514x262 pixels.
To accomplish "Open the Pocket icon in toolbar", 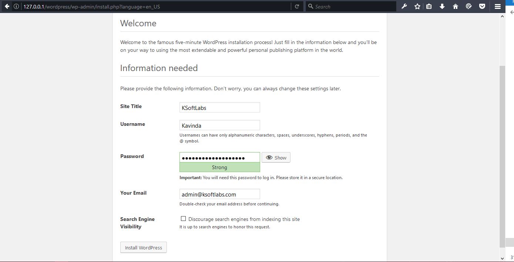I will coord(482,6).
